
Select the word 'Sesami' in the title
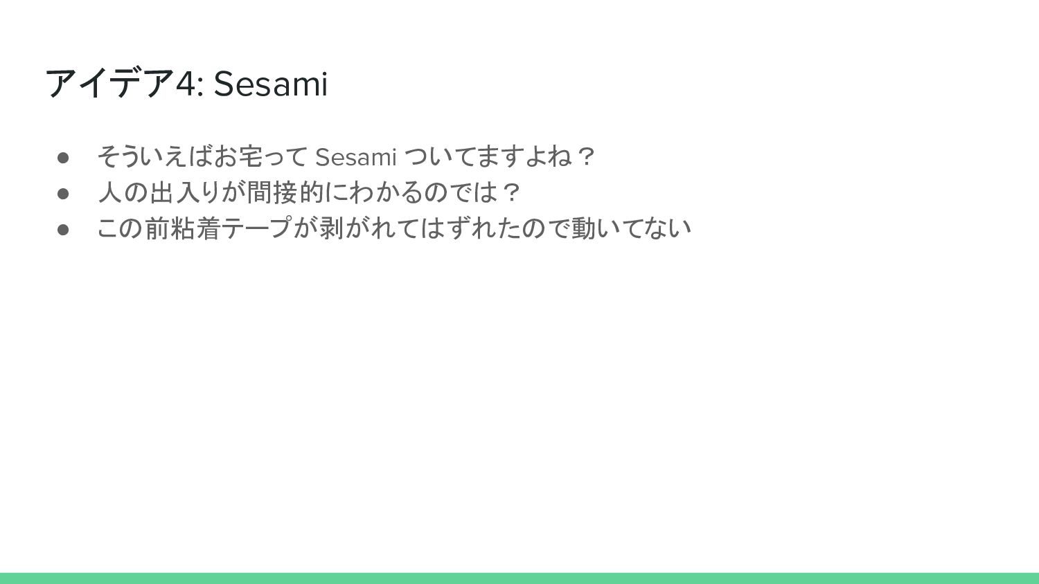coord(270,84)
